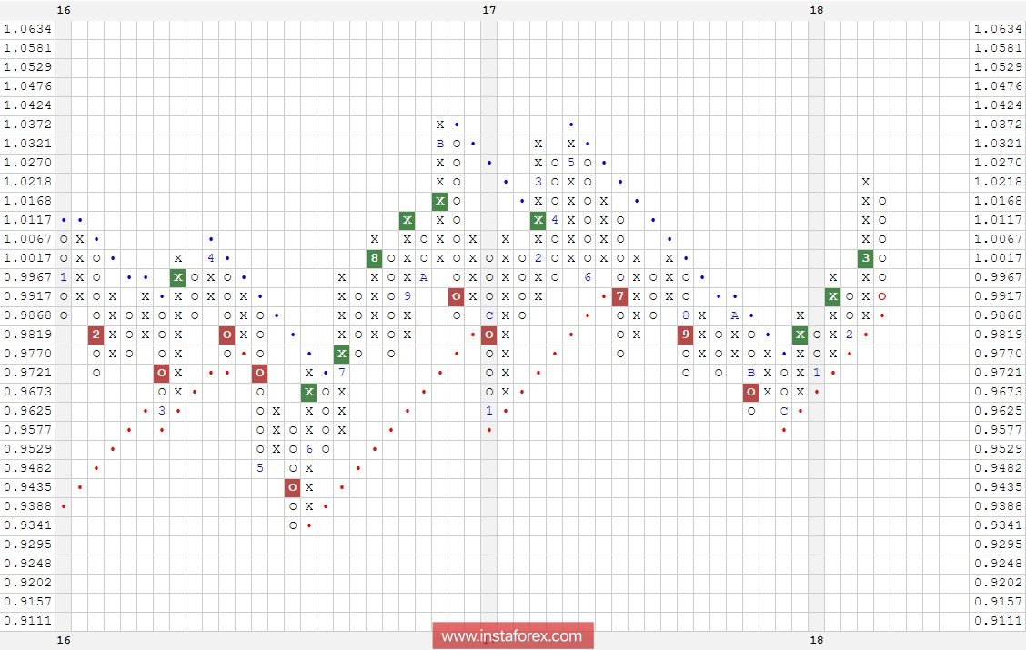Click left-axis price 1.0067
Screen dimensions: 1026x650
pos(27,239)
